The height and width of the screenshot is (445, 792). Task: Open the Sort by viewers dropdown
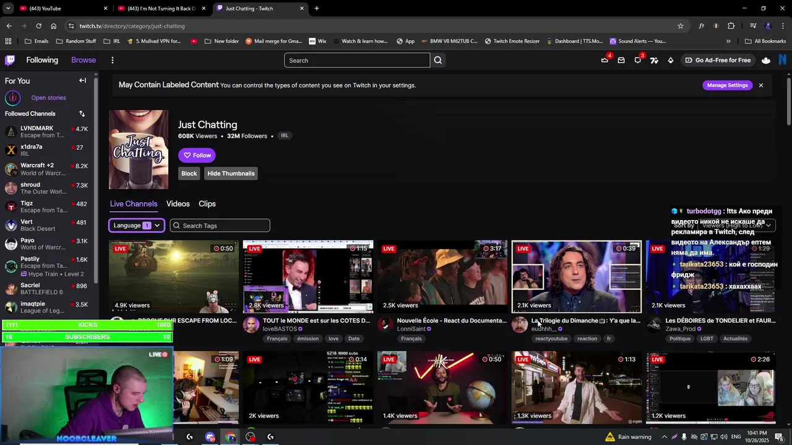tap(736, 226)
